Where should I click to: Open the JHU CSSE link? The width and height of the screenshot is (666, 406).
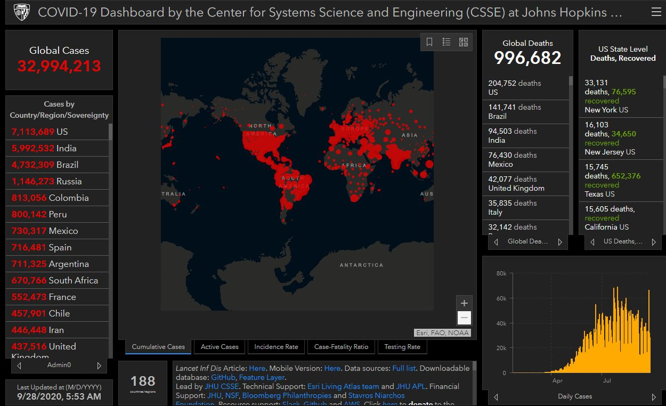pos(222,386)
